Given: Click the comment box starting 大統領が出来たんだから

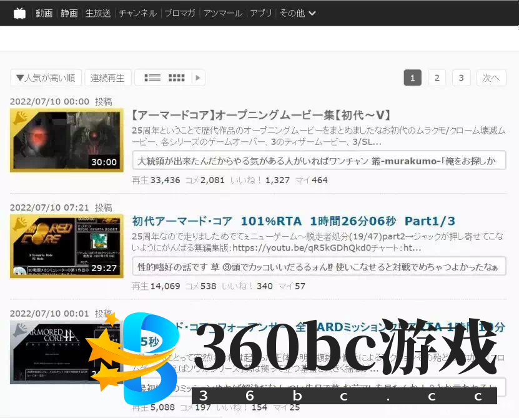Looking at the screenshot, I should 319,161.
